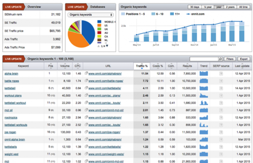
Task: Open the joe rogan keyword link
Action: coord(10,132)
